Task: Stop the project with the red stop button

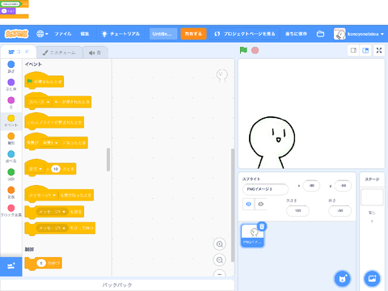Action: [x=255, y=50]
